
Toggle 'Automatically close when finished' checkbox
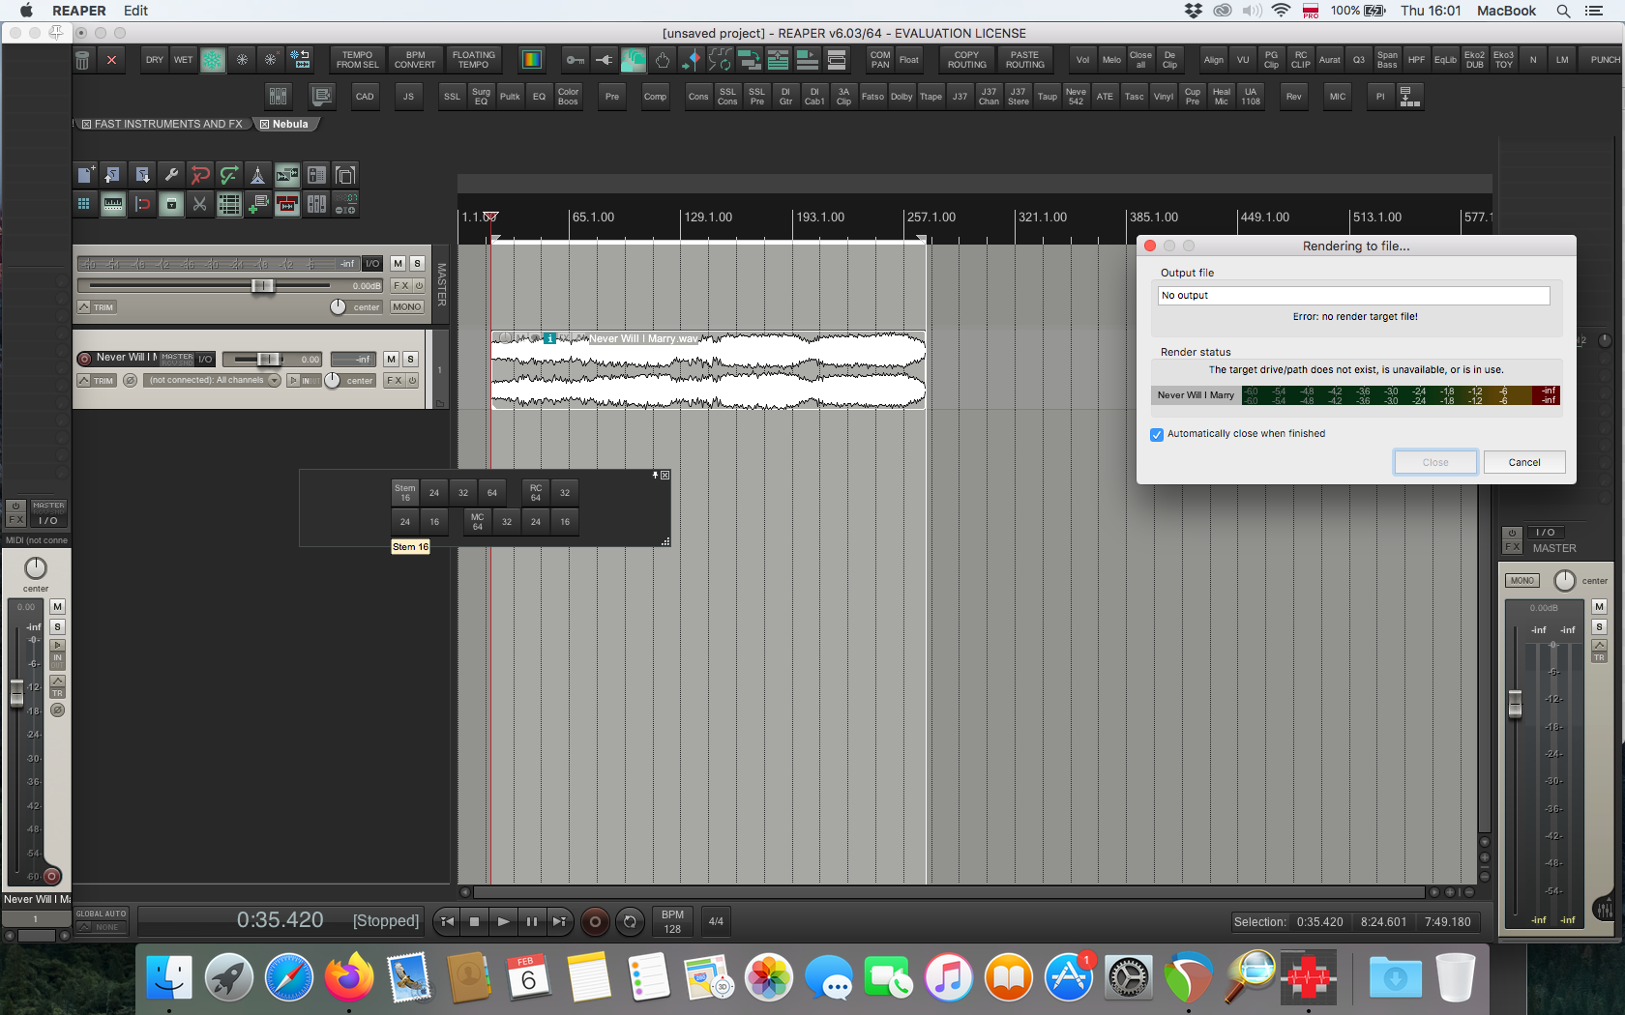tap(1157, 434)
